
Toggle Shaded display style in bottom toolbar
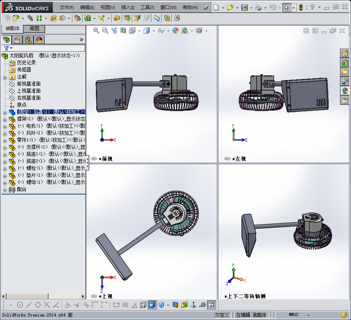pyautogui.click(x=152, y=305)
